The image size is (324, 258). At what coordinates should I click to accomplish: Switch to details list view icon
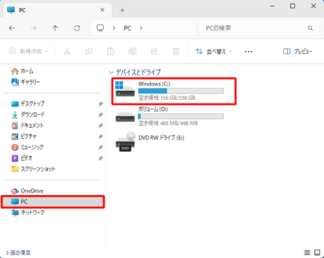pos(307,252)
